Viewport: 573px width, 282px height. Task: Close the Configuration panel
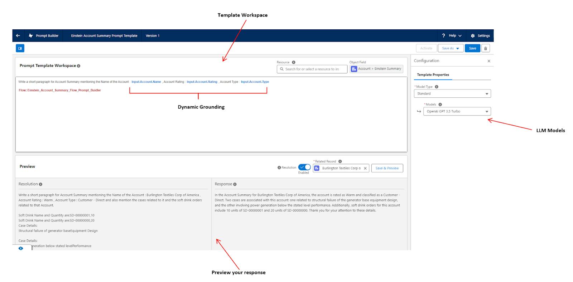(x=489, y=61)
